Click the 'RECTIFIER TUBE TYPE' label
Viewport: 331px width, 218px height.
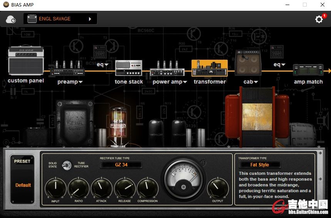[114, 158]
